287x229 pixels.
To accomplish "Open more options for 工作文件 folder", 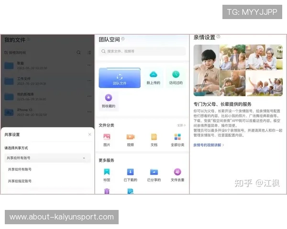I will point(89,81).
